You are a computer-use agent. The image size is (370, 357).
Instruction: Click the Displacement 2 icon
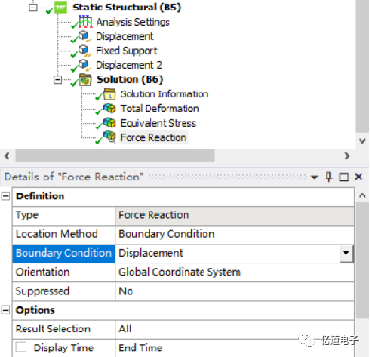coord(85,65)
